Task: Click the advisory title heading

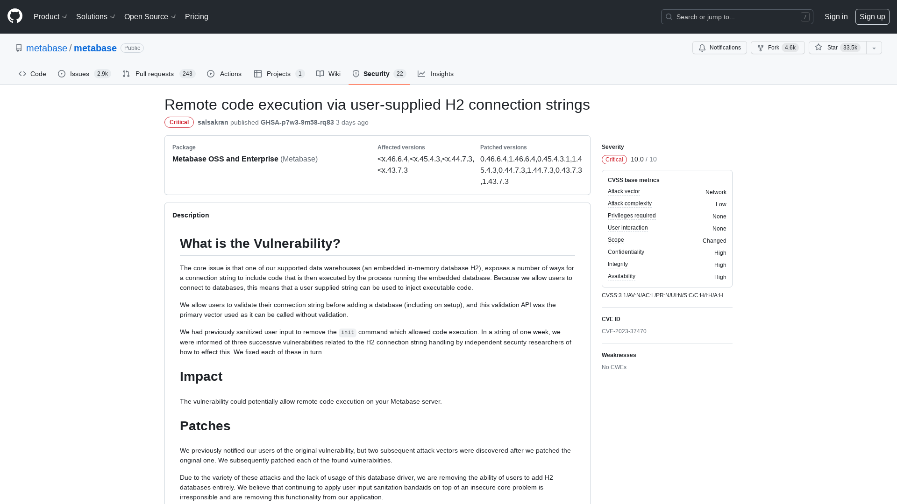Action: coord(377,105)
